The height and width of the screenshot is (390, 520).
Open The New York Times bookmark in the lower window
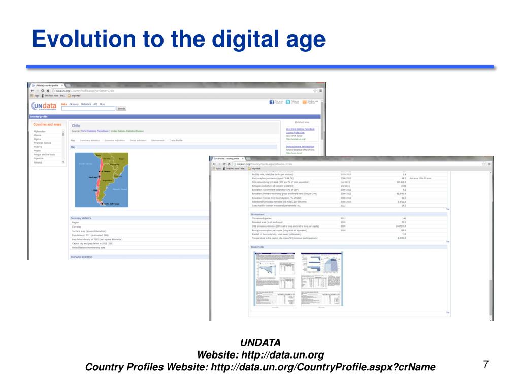(235, 169)
